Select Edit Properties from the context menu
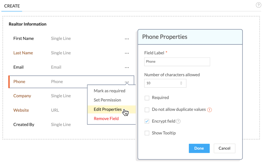This screenshot has height=162, width=263. tap(107, 109)
